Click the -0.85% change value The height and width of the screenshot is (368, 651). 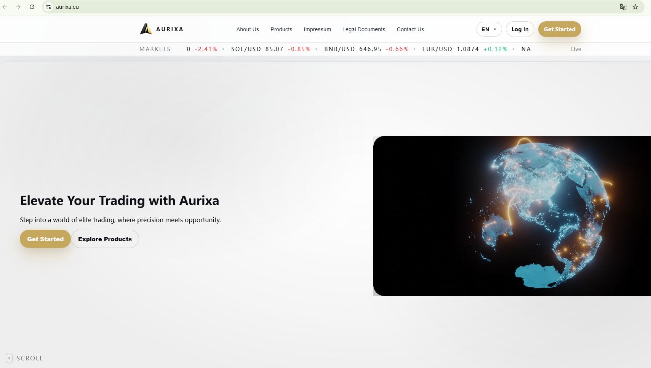299,49
